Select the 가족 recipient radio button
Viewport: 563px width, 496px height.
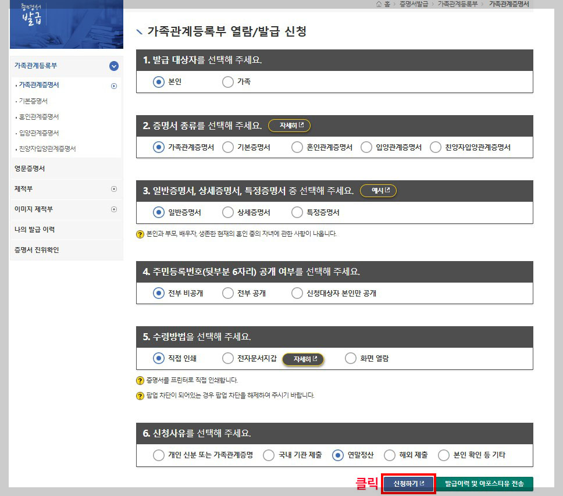click(227, 82)
